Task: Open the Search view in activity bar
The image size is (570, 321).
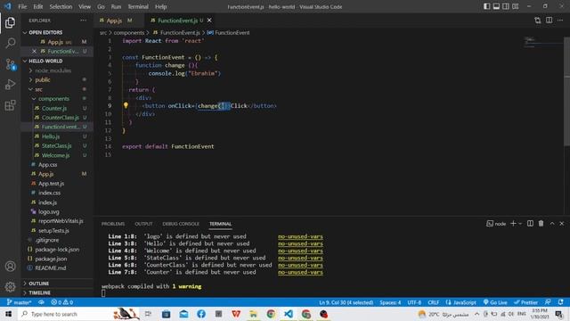Action: 10,44
